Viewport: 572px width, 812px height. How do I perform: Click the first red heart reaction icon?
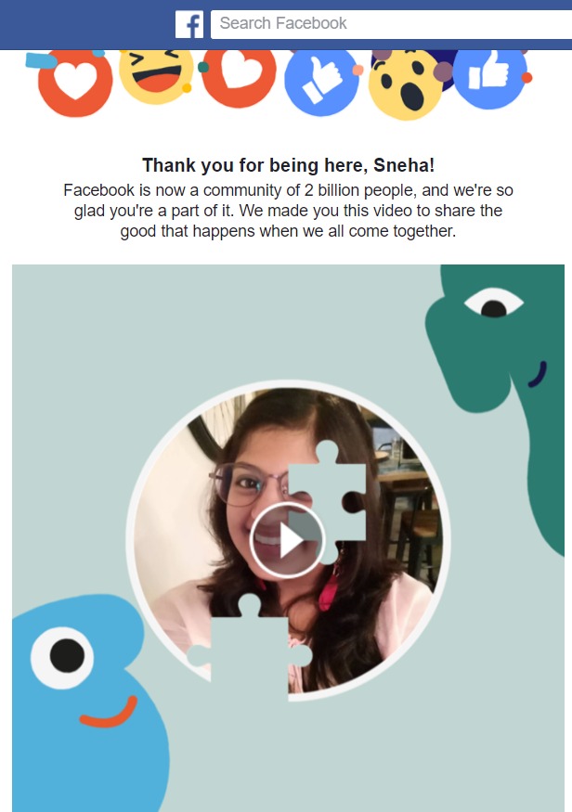point(75,82)
